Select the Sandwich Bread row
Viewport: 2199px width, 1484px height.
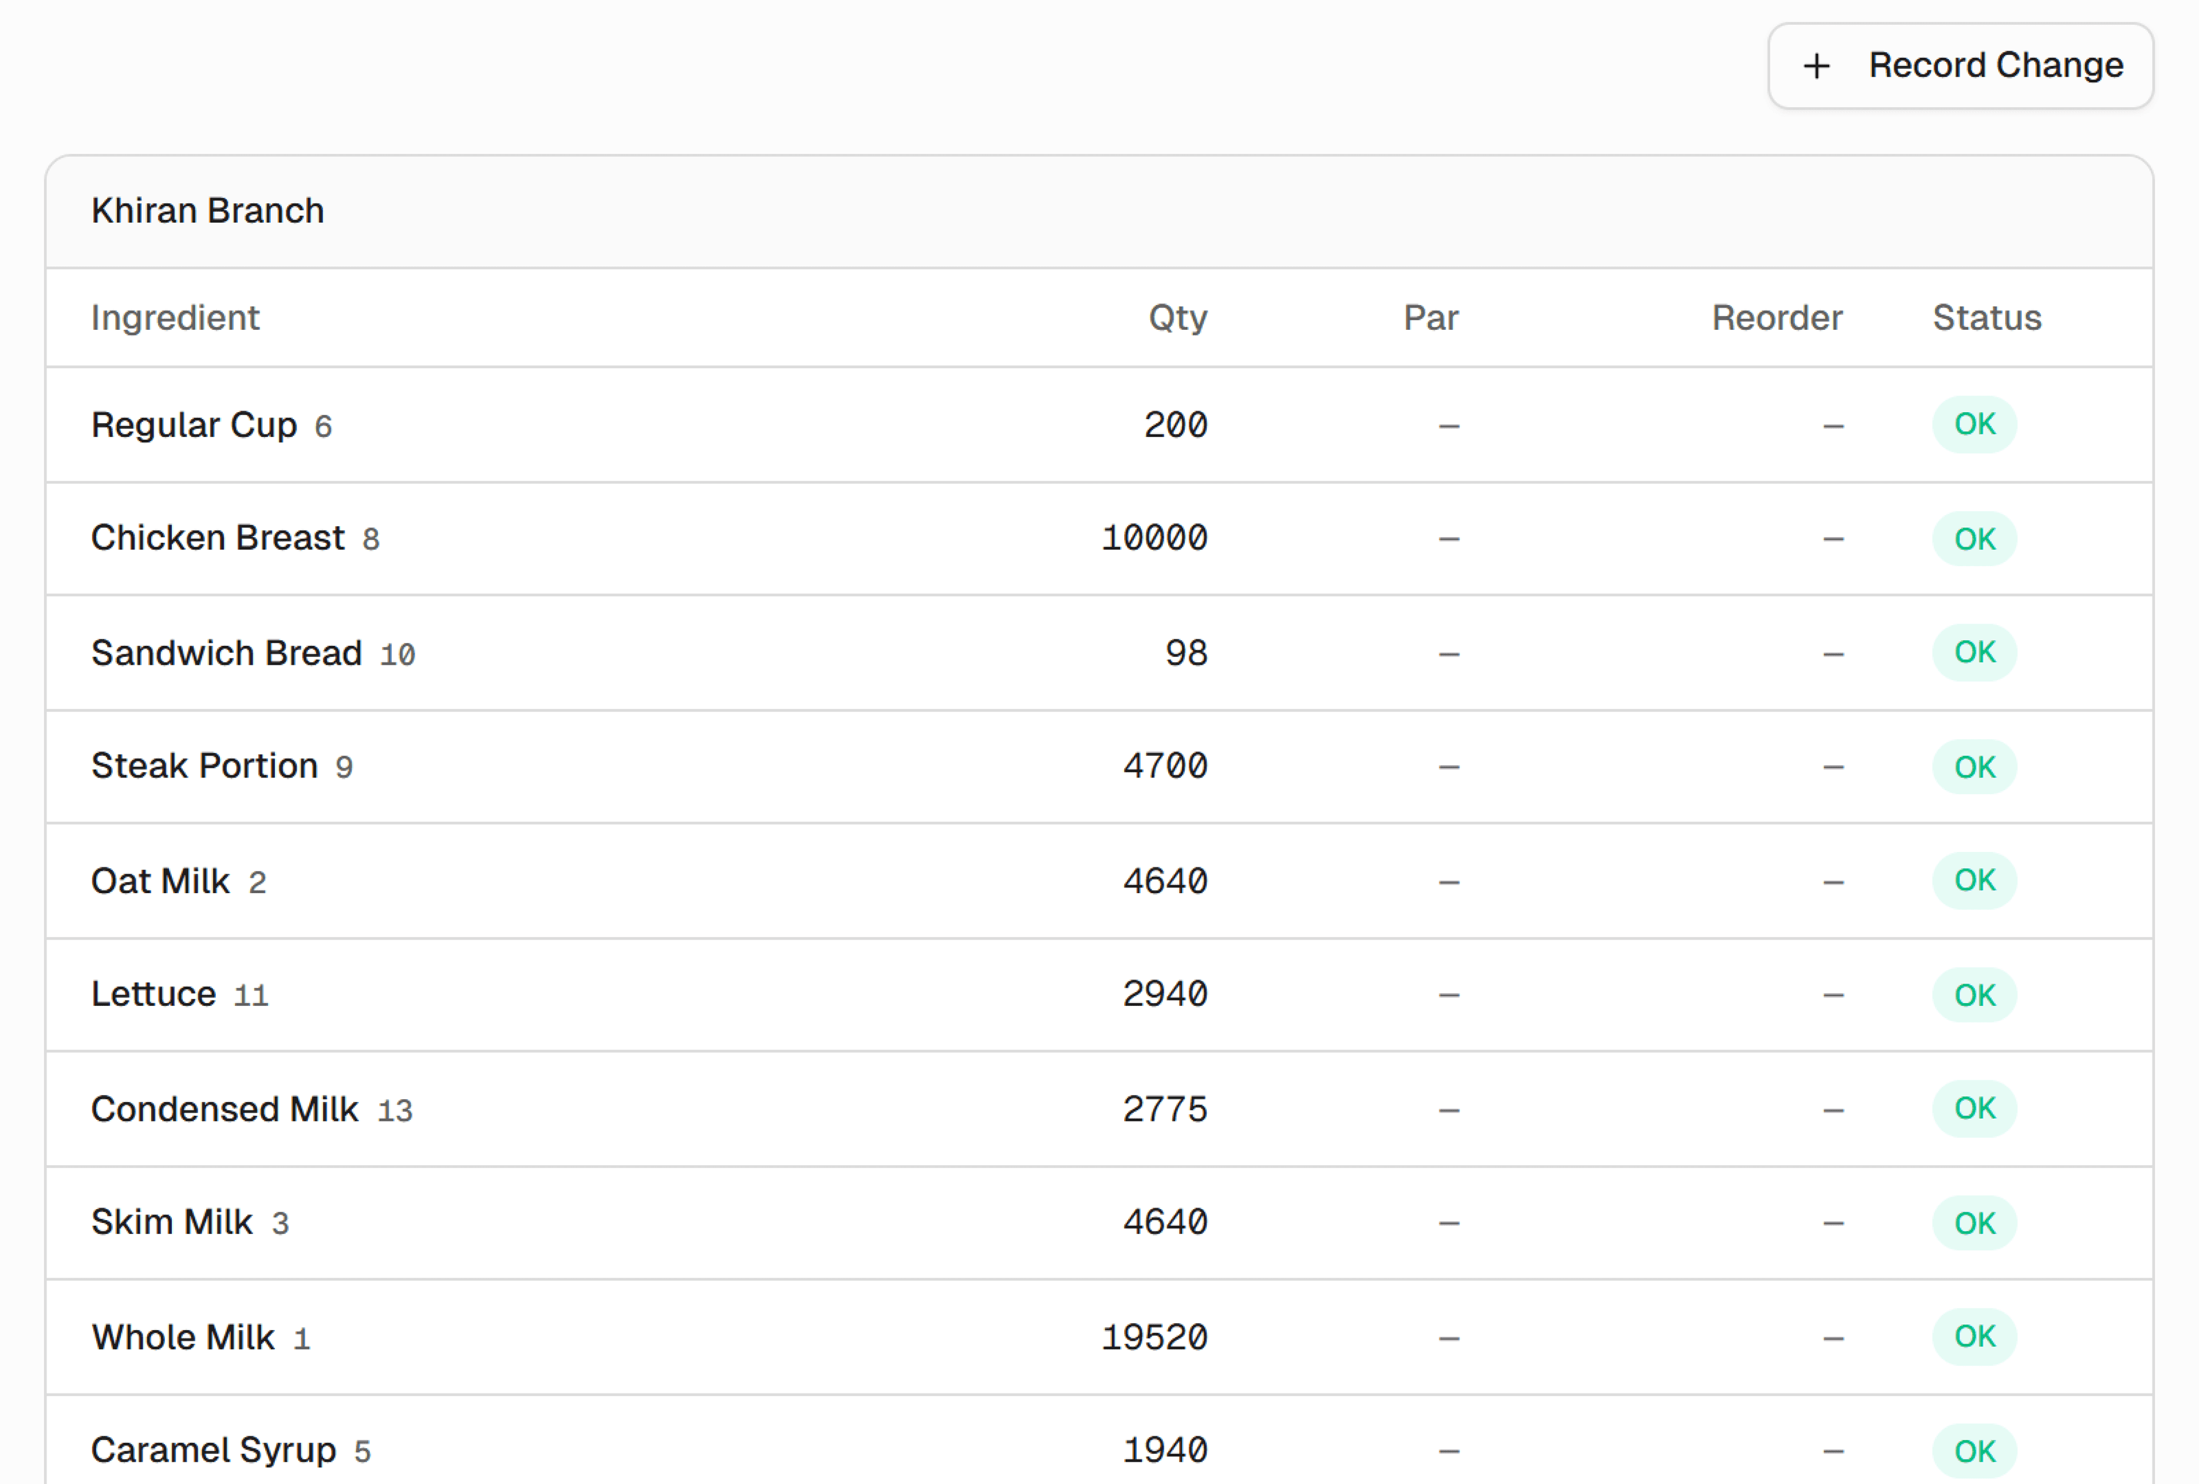226,654
